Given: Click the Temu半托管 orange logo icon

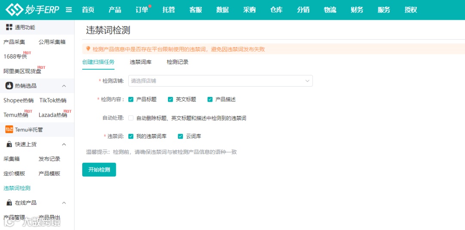Looking at the screenshot, I should coord(9,129).
